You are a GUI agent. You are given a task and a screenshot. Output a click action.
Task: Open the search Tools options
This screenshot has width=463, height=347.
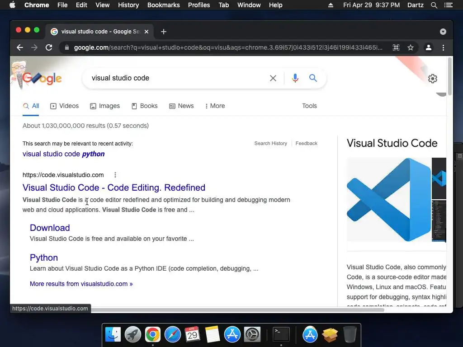click(x=309, y=106)
